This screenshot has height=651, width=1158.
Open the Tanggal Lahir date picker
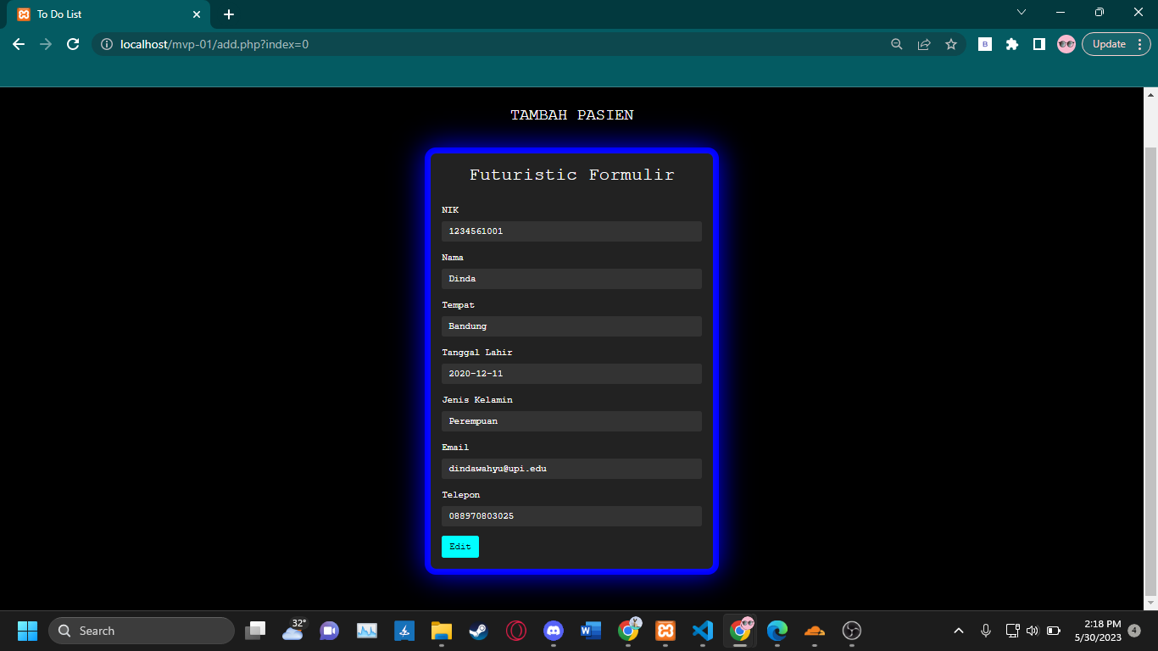[571, 373]
